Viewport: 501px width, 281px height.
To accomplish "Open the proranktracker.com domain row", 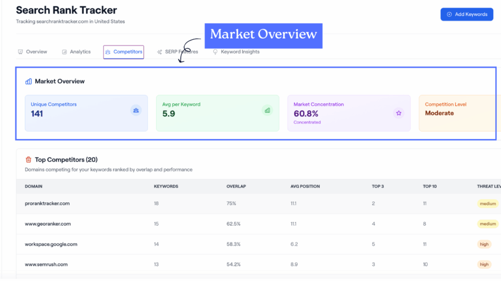I will click(47, 203).
